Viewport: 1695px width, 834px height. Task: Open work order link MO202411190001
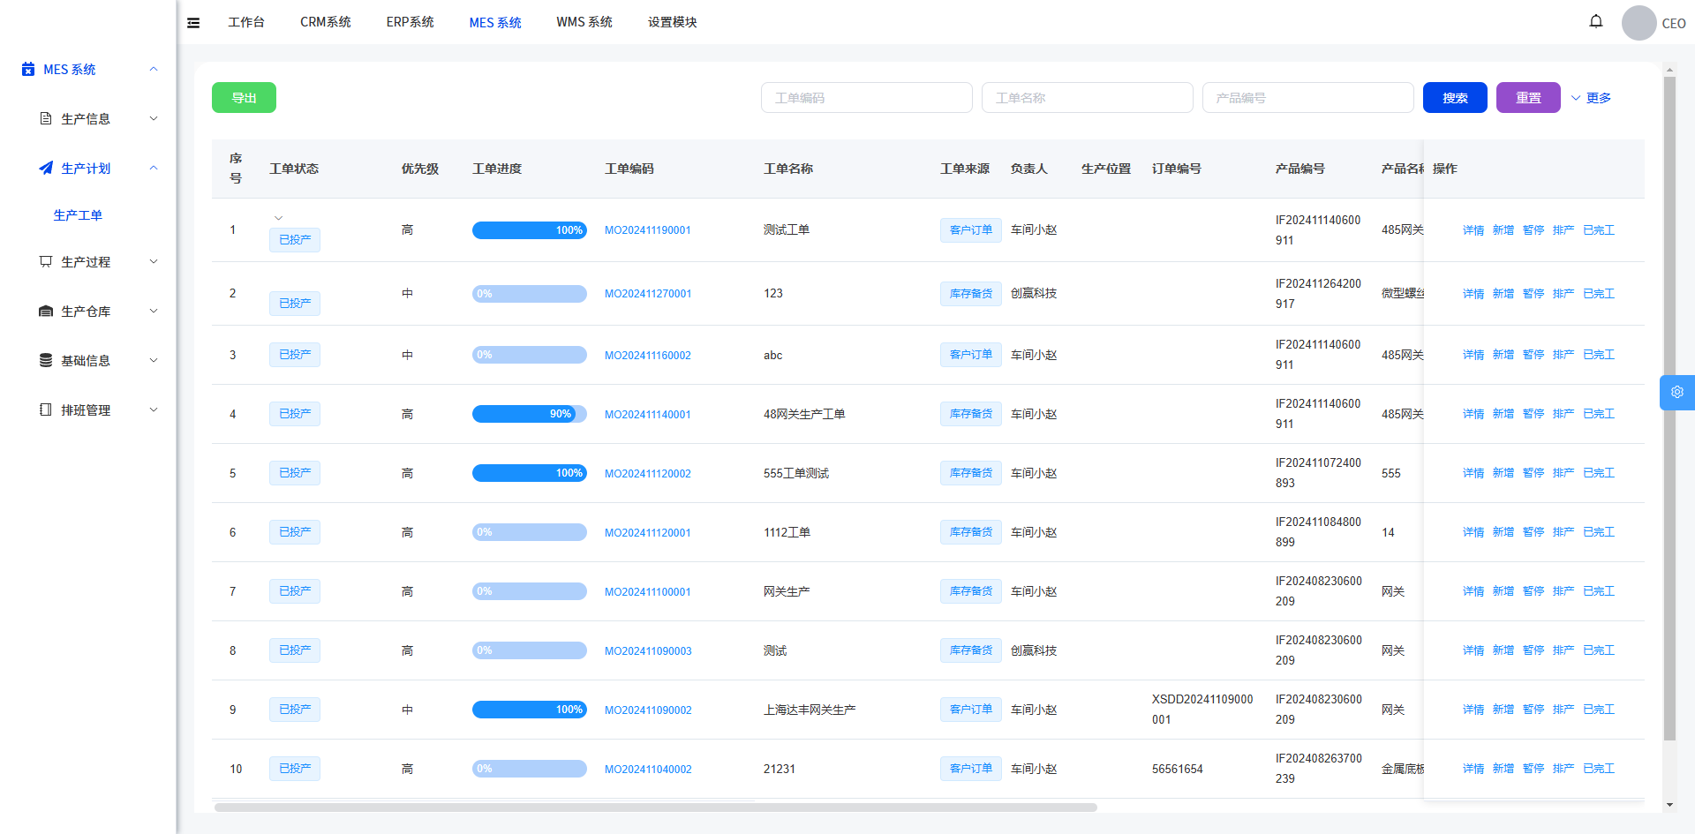pos(647,230)
